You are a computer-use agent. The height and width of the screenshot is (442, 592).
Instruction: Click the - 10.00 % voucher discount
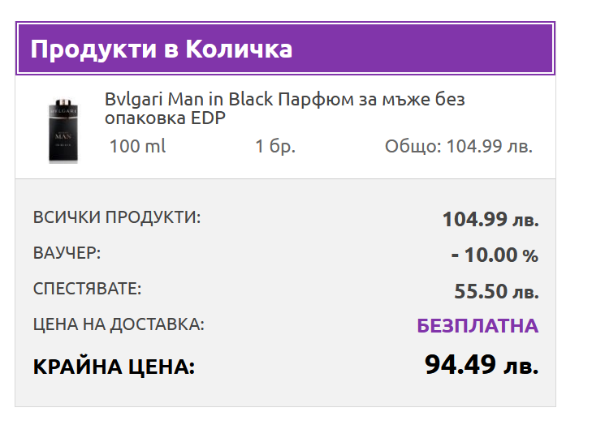495,255
